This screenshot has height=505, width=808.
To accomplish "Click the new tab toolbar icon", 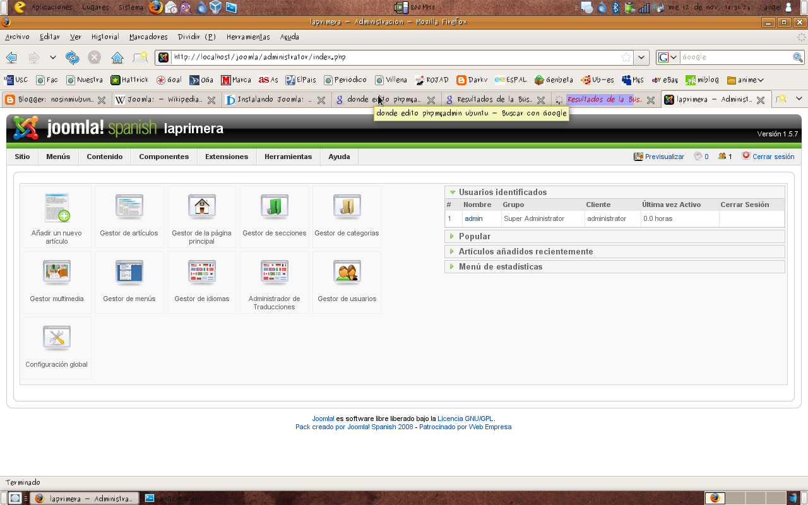I will 140,57.
